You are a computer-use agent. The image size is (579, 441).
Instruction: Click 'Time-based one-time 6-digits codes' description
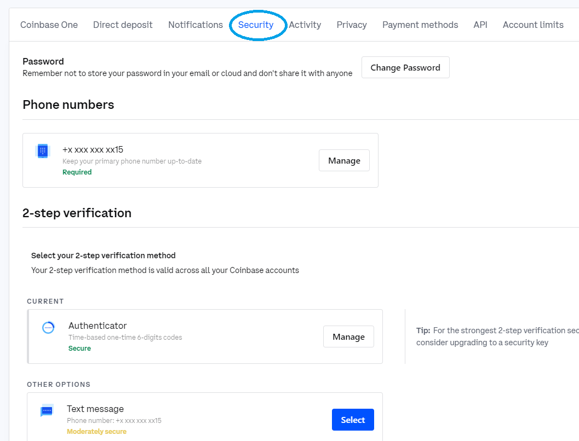click(x=125, y=338)
